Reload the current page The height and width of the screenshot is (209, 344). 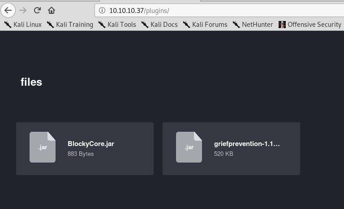pos(38,10)
